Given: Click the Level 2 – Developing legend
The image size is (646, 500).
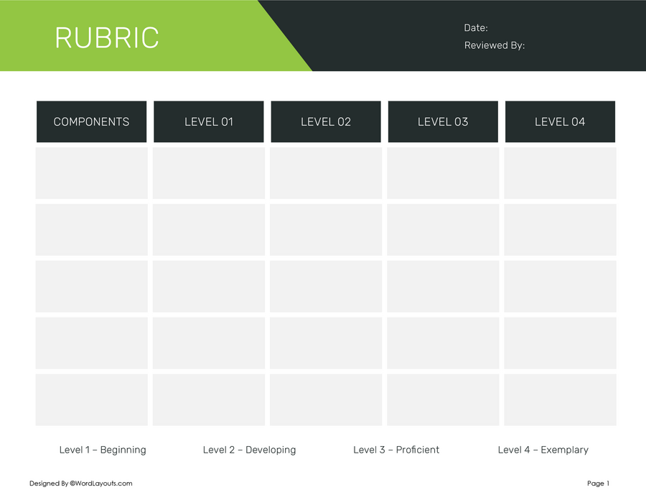Looking at the screenshot, I should coord(249,450).
